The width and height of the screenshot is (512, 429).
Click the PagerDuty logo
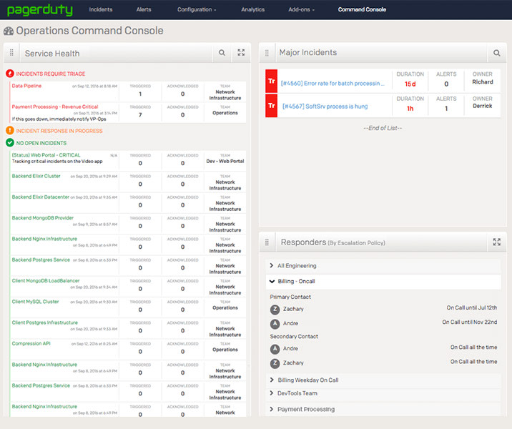point(40,10)
